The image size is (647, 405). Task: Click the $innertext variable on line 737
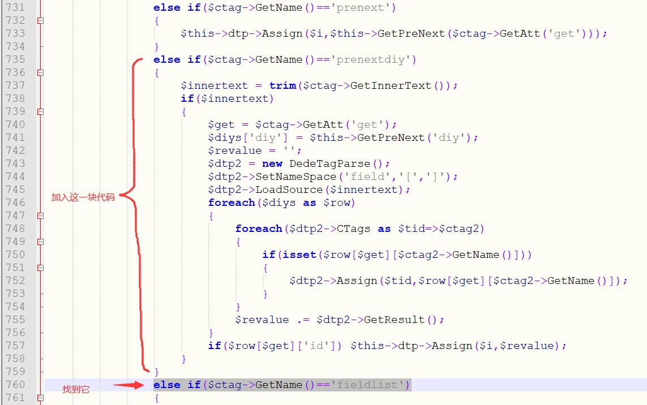(x=215, y=86)
